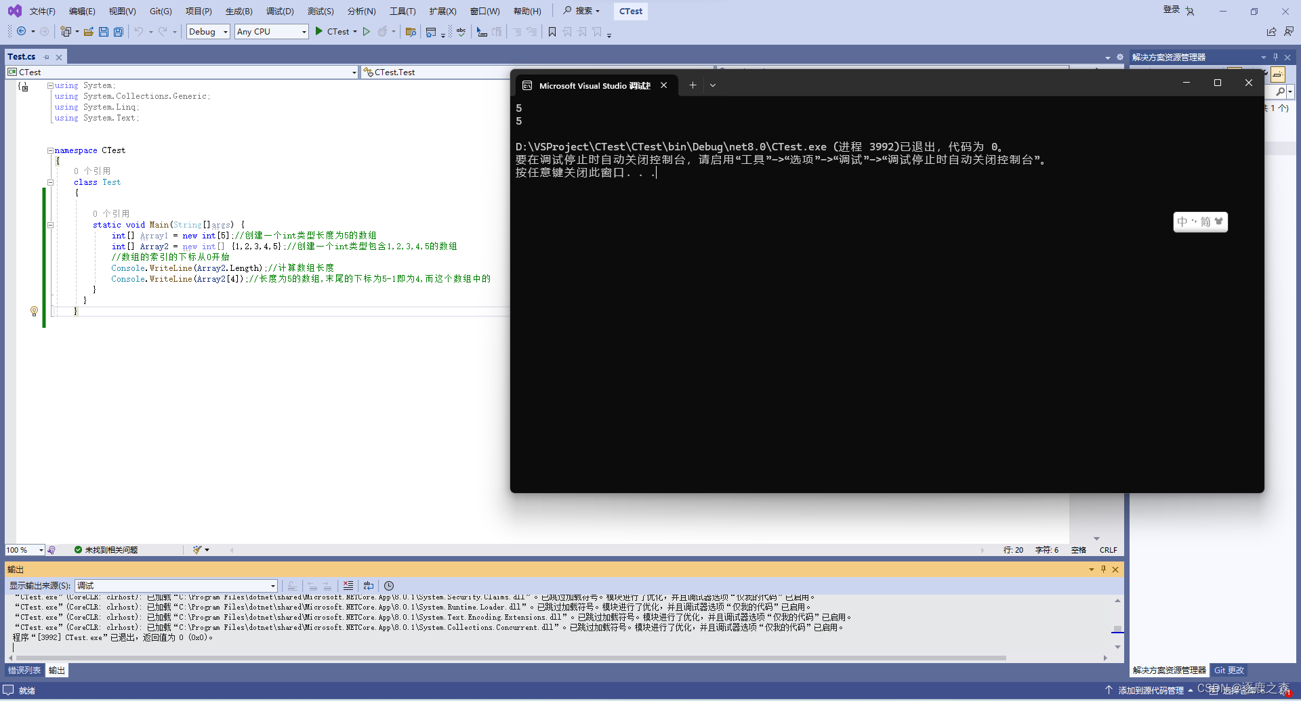Click the New Project toolbar icon

tap(66, 31)
